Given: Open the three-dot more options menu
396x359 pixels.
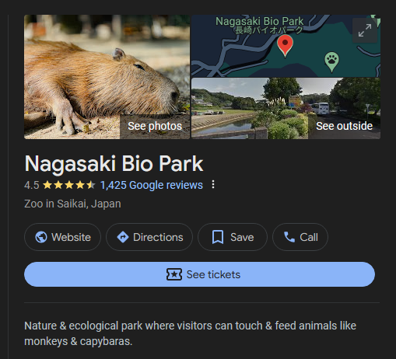Looking at the screenshot, I should (213, 184).
